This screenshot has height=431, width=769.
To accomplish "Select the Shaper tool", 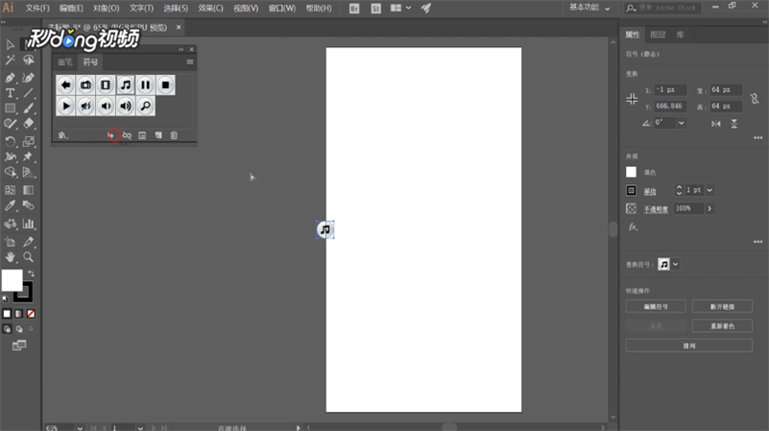I will 10,124.
